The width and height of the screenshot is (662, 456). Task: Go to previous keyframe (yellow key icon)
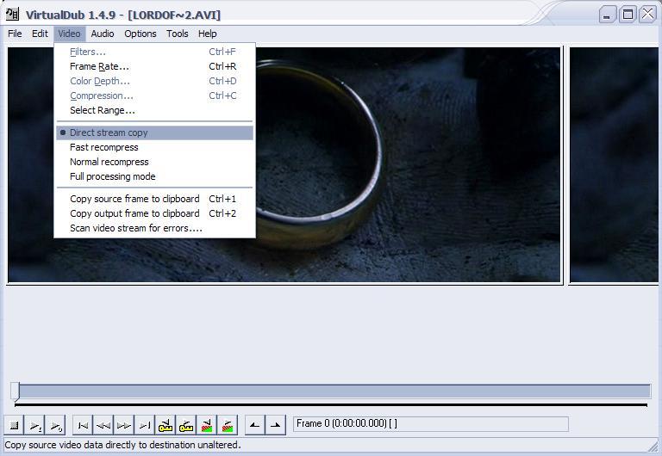[165, 425]
